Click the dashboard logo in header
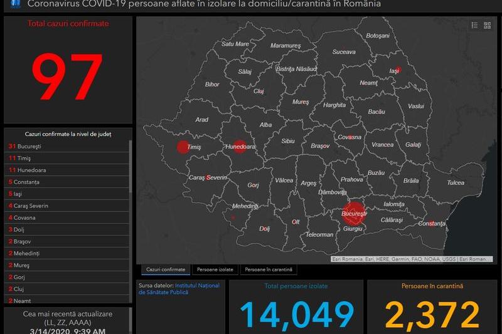Viewport: 502px width, 334px height. 12,4
